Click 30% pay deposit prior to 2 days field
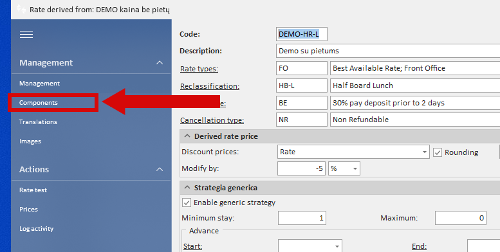This screenshot has width=500, height=252. tap(415, 103)
